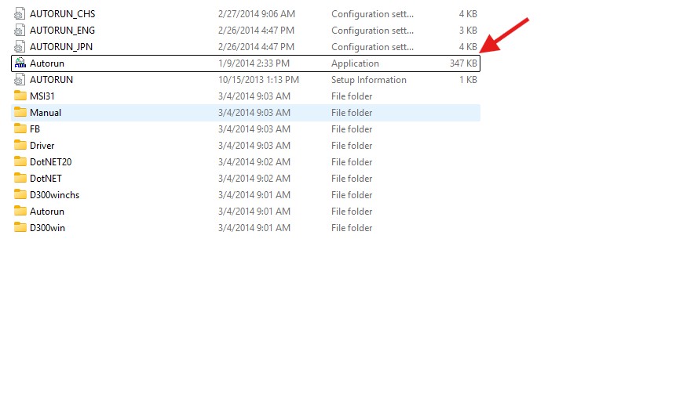Click the AUTORUN_CHS configuration file icon

point(20,14)
